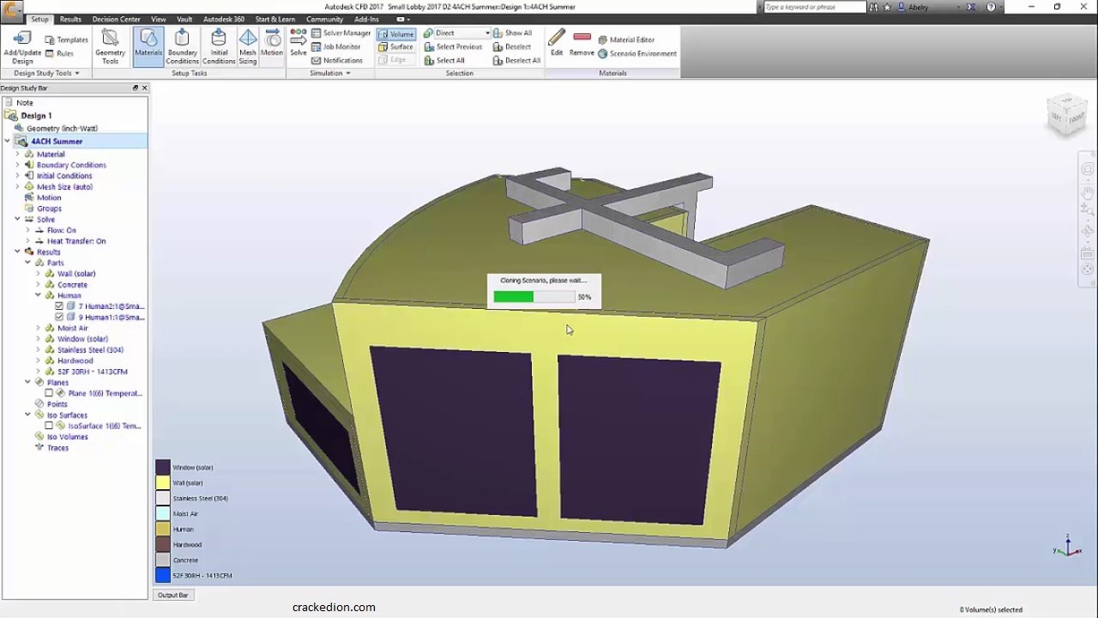Screen dimensions: 1098x618
Task: Open the Vault ribbon tab
Action: [x=184, y=19]
